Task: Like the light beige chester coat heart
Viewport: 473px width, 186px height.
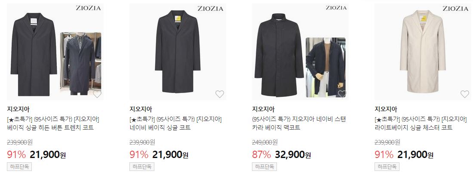Action: click(x=464, y=94)
